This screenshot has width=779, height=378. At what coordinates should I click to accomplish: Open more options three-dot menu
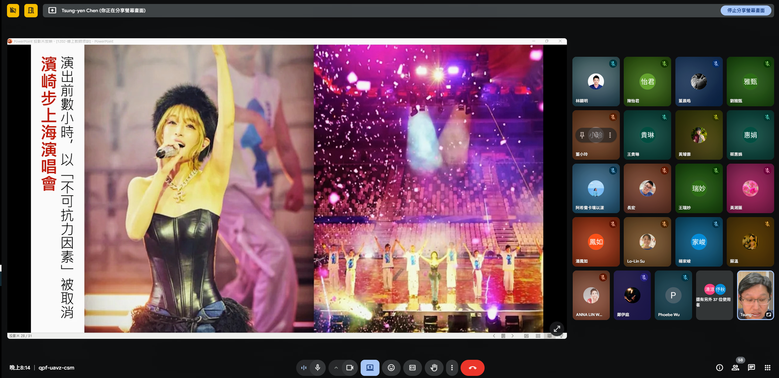pos(452,368)
